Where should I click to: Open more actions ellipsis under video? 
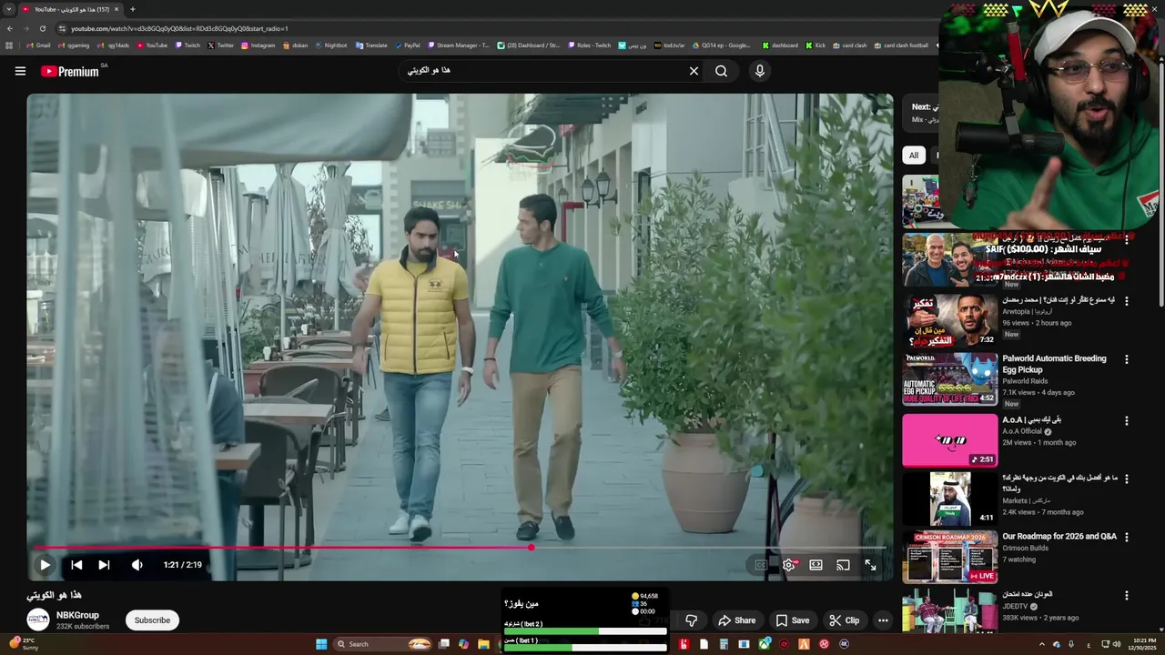pyautogui.click(x=883, y=620)
